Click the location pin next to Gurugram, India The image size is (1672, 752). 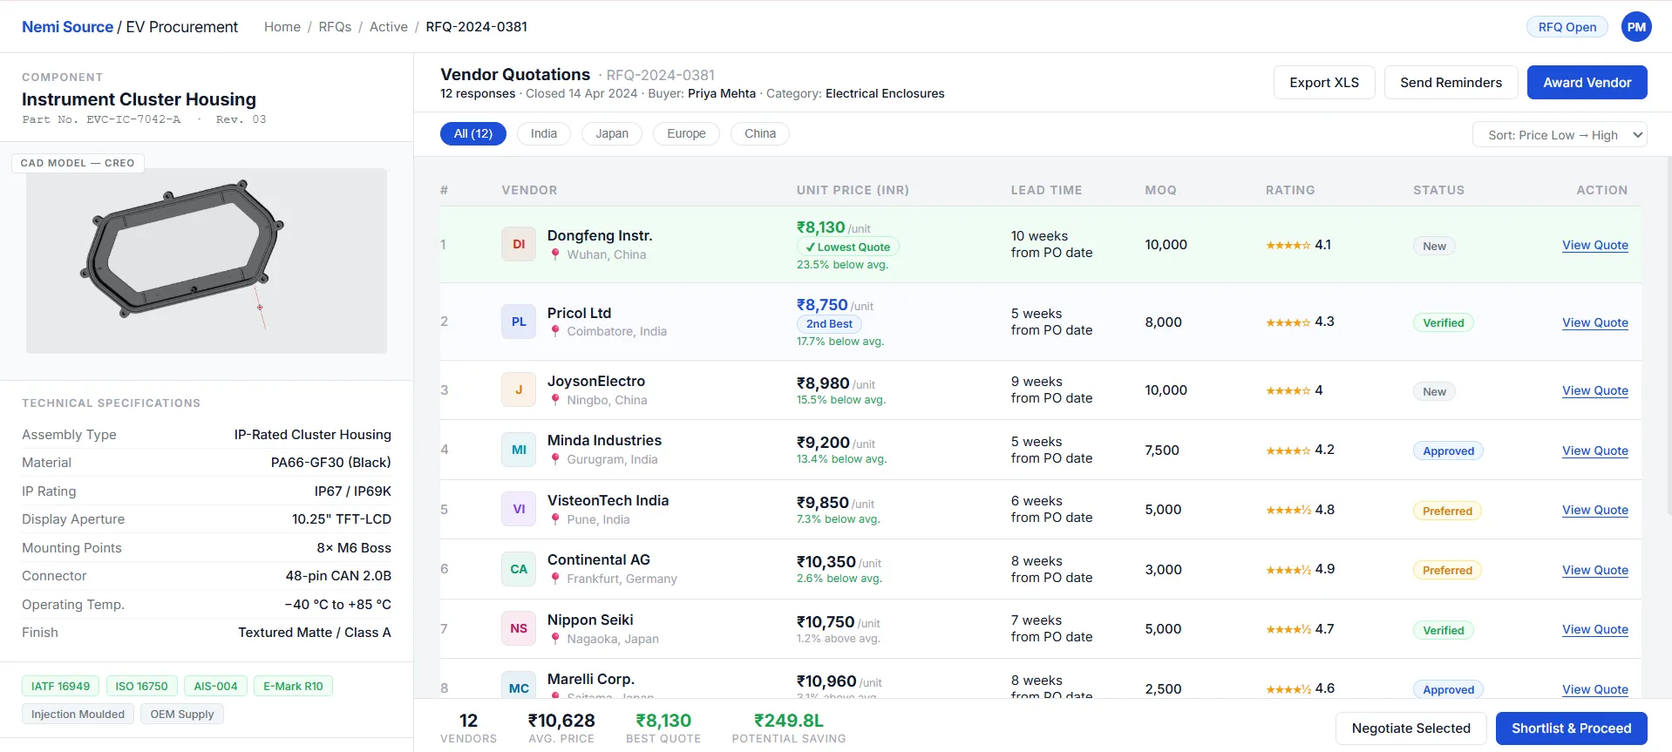coord(555,459)
